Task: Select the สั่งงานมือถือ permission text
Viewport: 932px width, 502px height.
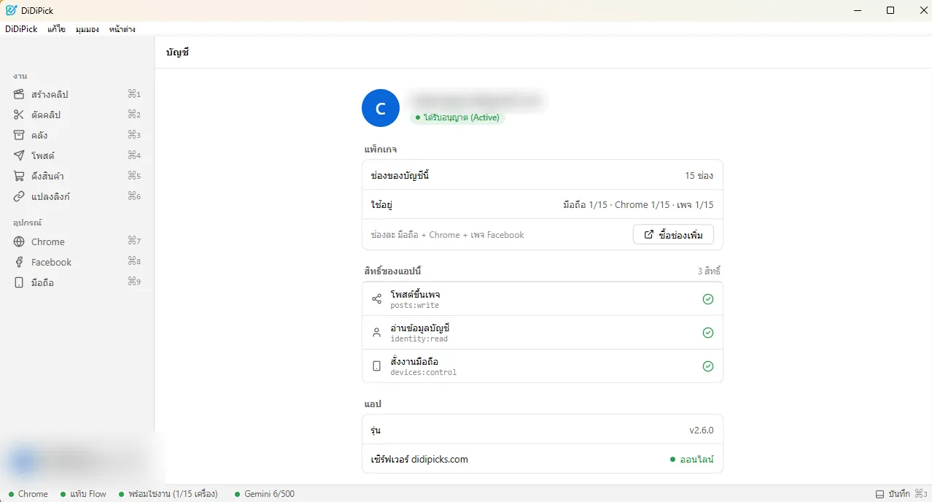Action: click(x=414, y=361)
